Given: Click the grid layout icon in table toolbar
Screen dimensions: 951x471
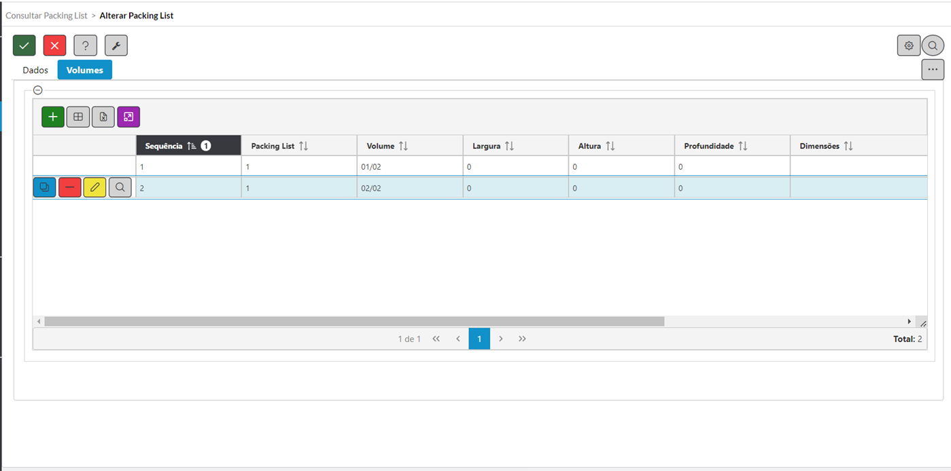Looking at the screenshot, I should (x=78, y=117).
